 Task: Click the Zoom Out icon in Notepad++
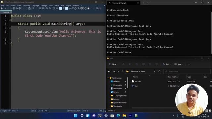pyautogui.click(x=50, y=8)
